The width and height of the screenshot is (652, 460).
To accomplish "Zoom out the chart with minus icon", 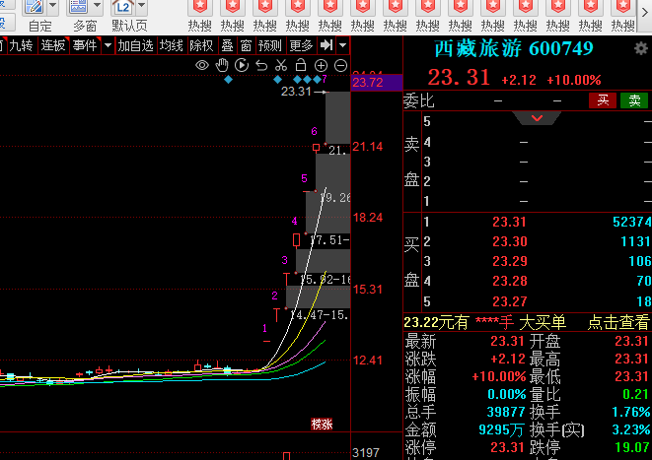I will point(341,65).
